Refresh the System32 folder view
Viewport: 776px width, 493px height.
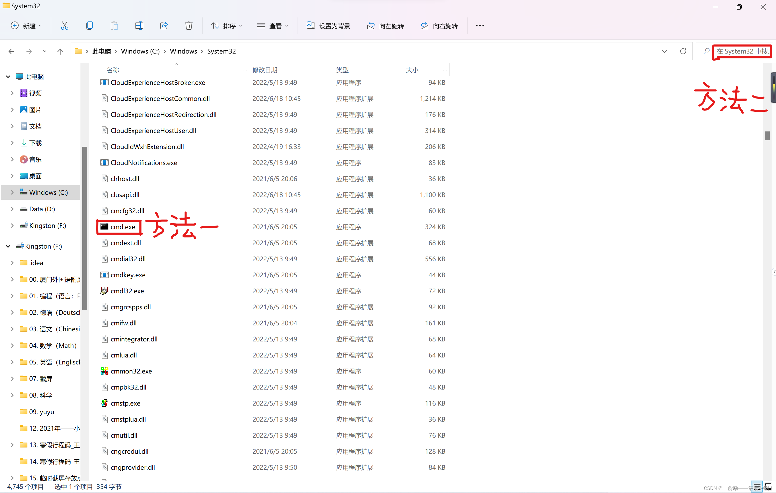coord(683,51)
